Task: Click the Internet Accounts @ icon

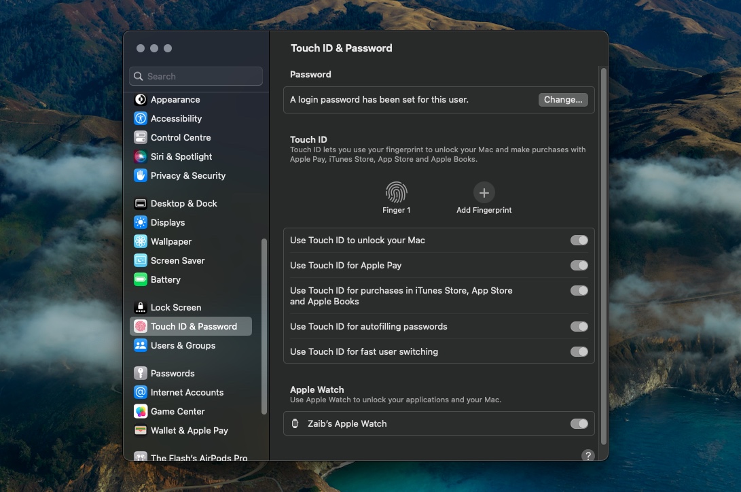Action: tap(141, 392)
